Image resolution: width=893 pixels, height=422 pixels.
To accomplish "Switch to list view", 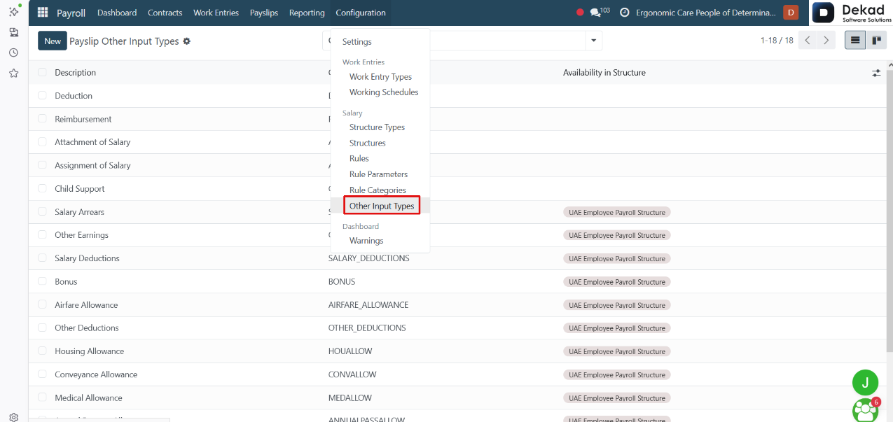I will 855,41.
